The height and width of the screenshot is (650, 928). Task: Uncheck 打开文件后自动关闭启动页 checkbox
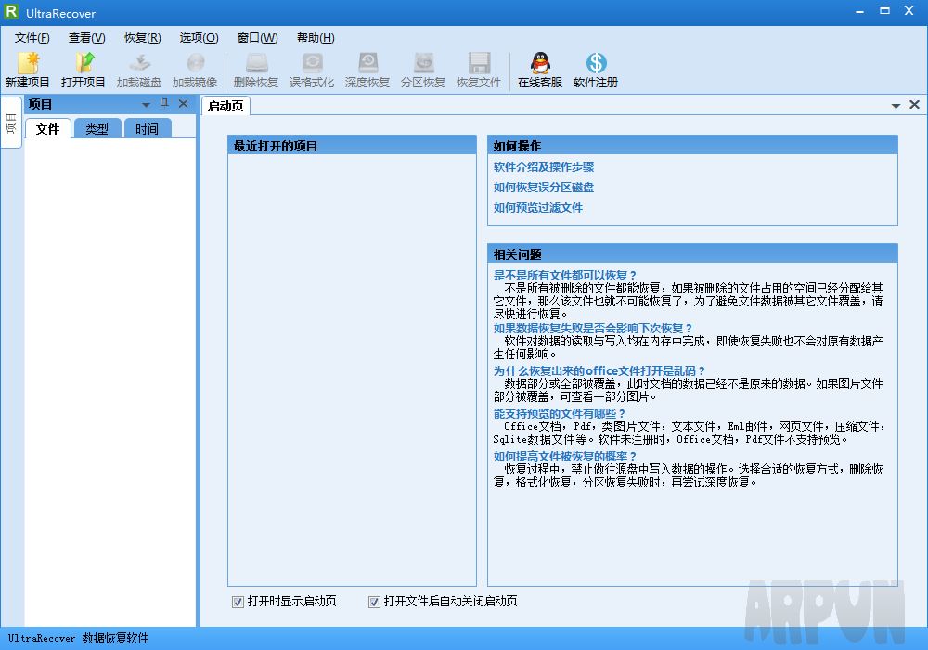coord(374,602)
